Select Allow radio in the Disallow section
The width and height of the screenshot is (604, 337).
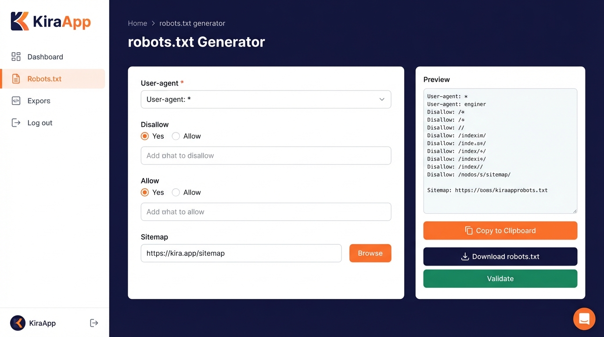(x=176, y=136)
